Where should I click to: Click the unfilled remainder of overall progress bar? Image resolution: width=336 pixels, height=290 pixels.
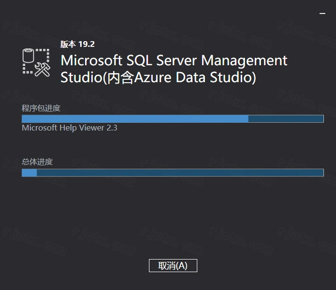click(x=180, y=173)
